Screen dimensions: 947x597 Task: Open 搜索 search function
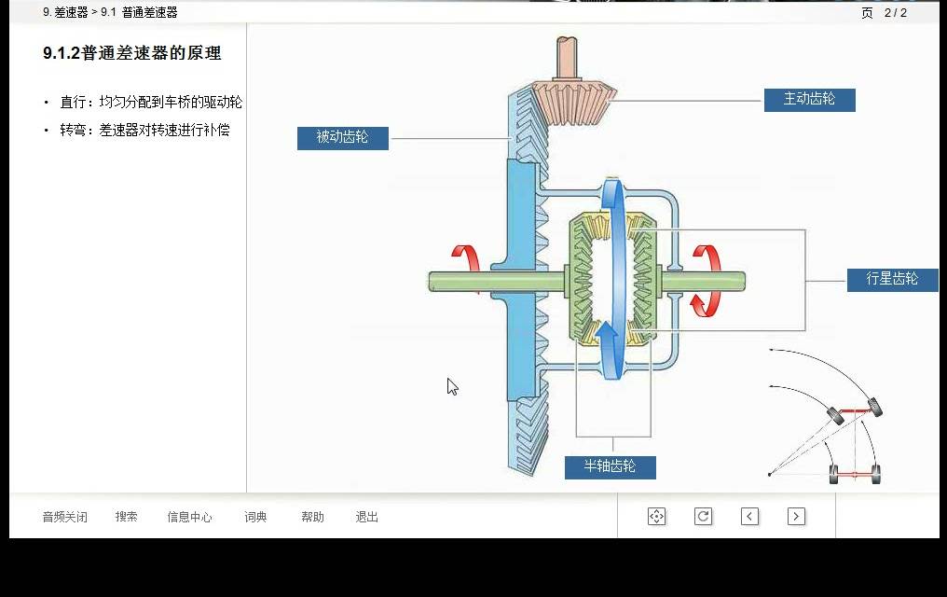pos(126,517)
